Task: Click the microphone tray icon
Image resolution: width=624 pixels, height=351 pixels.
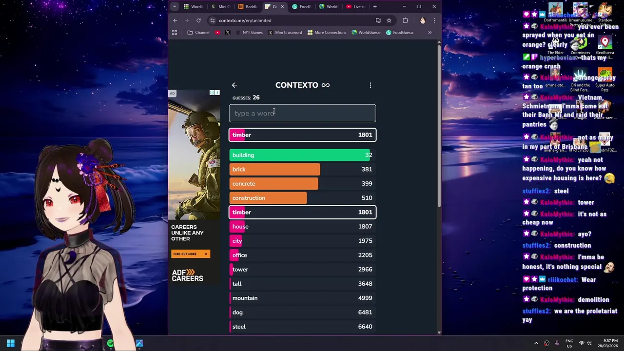Action: [557, 344]
